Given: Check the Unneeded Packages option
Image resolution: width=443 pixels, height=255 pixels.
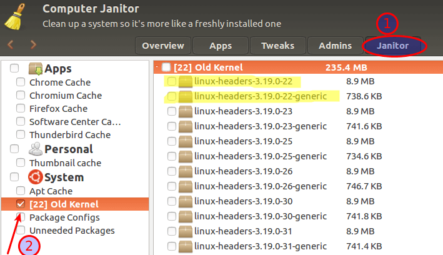Looking at the screenshot, I should [x=21, y=231].
